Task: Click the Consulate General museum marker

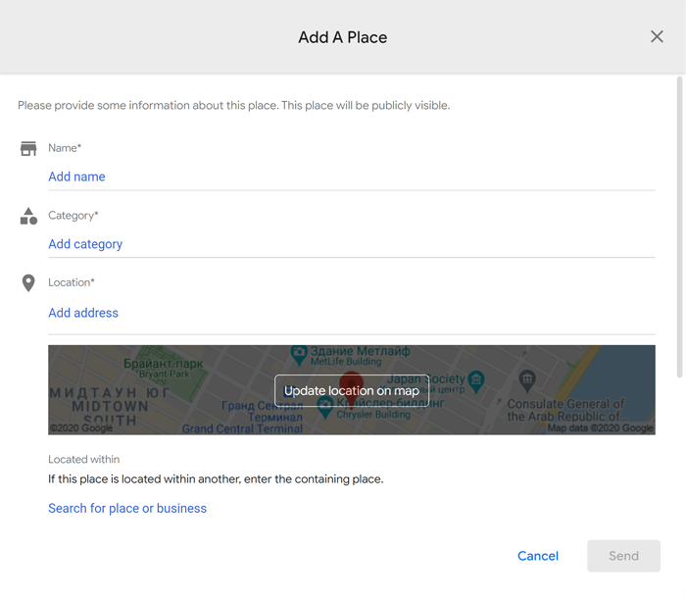Action: point(527,380)
